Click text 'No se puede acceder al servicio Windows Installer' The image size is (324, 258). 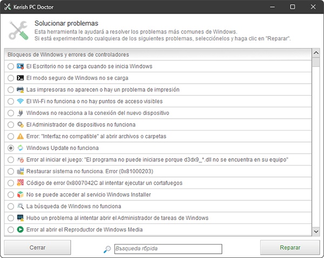point(89,195)
